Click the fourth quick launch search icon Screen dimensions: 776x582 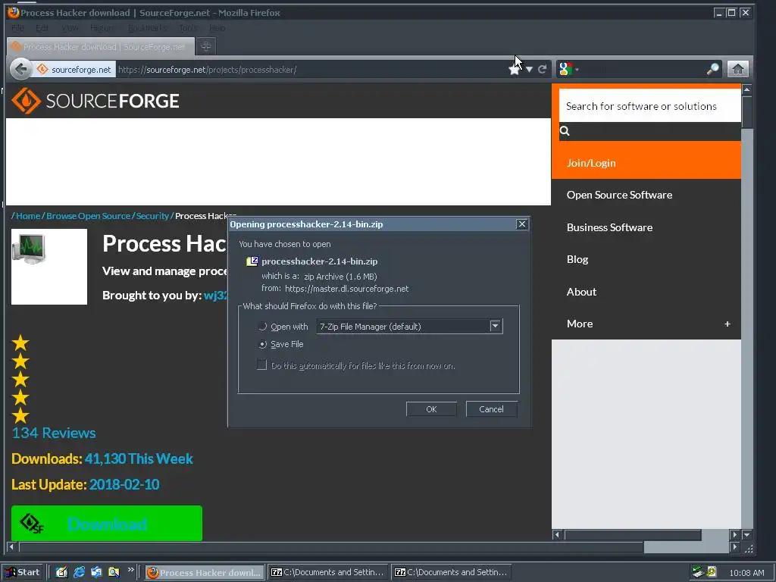(114, 573)
